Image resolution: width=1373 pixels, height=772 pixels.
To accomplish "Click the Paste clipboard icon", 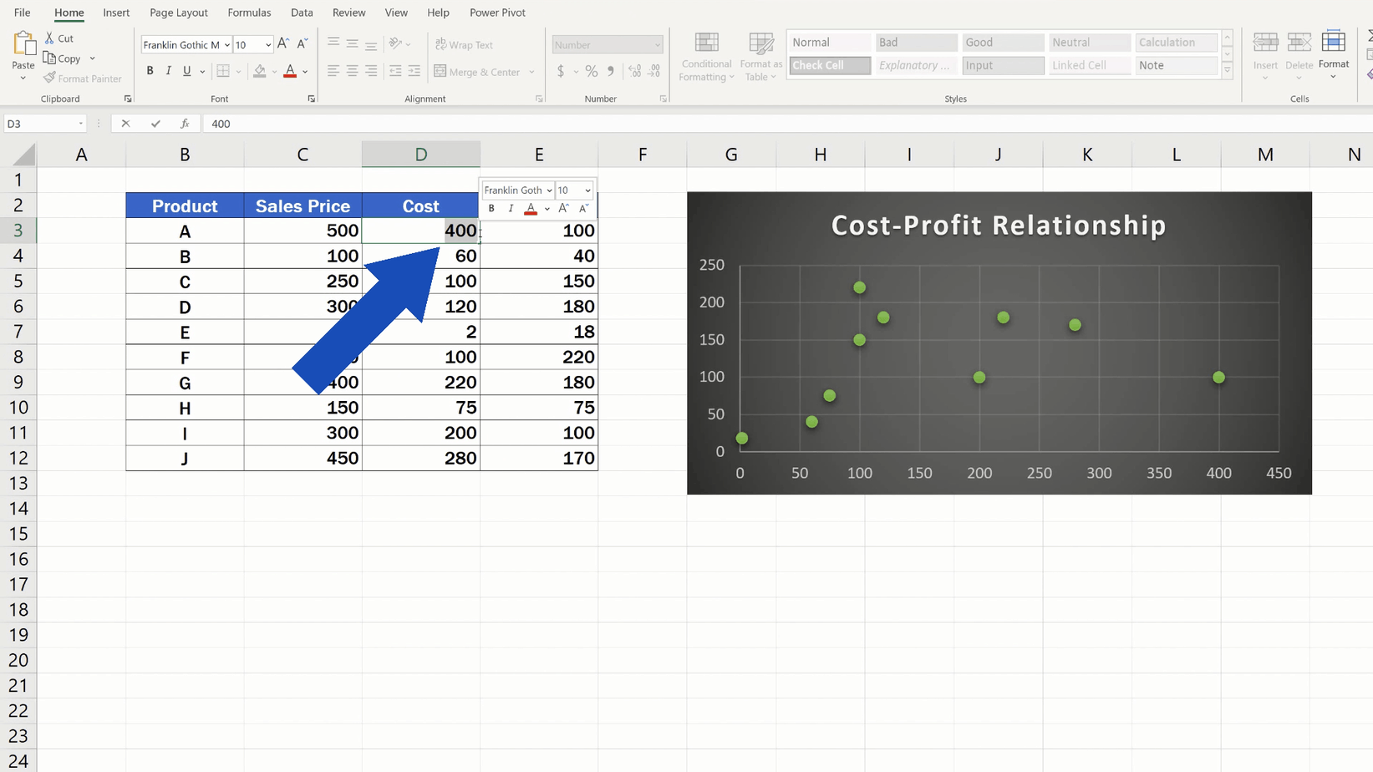I will point(23,43).
